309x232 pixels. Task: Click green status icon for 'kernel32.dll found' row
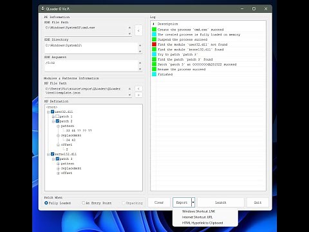[154, 50]
